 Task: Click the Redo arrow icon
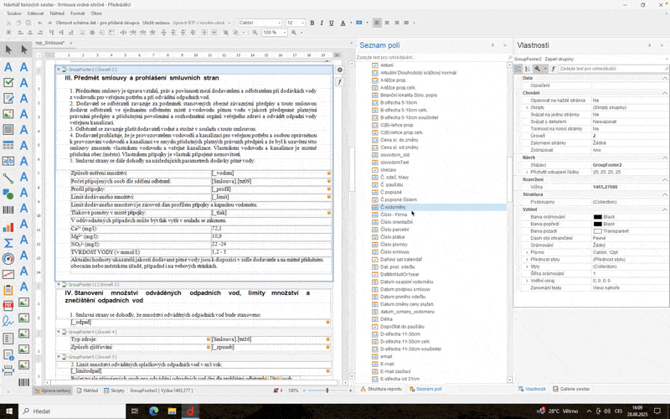click(x=50, y=23)
